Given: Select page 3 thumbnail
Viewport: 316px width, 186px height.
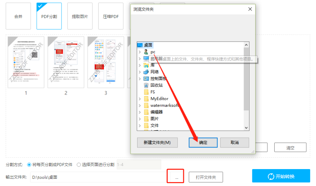Looking at the screenshot, I should pos(106,62).
